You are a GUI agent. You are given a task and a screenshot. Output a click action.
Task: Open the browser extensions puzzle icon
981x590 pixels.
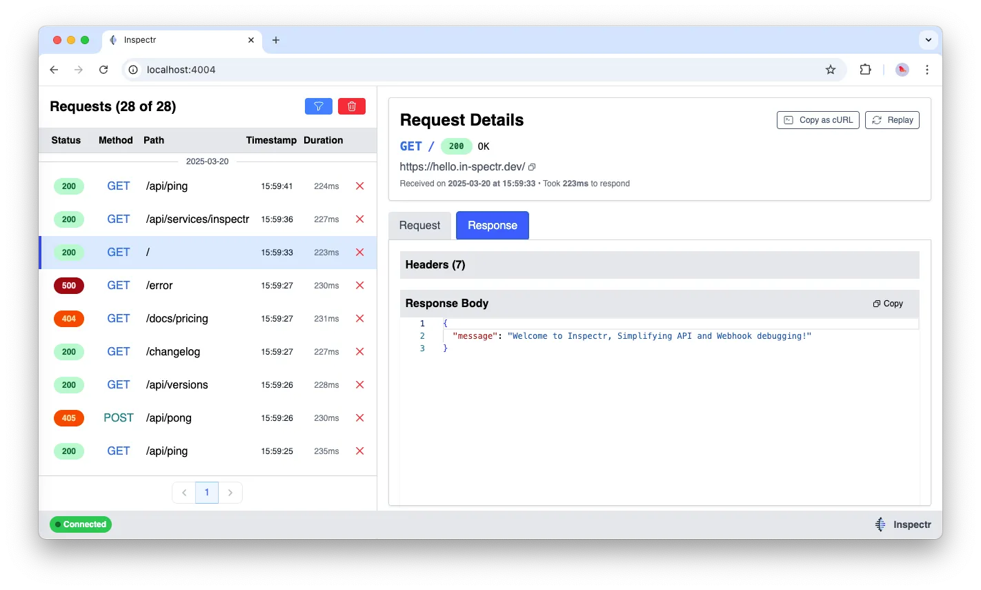click(x=865, y=70)
